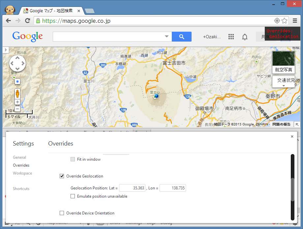This screenshot has width=303, height=229.
Task: Select Workspace in Settings sidebar
Action: (x=22, y=173)
